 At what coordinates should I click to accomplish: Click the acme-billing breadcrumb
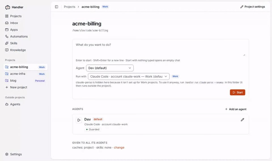click(x=90, y=7)
